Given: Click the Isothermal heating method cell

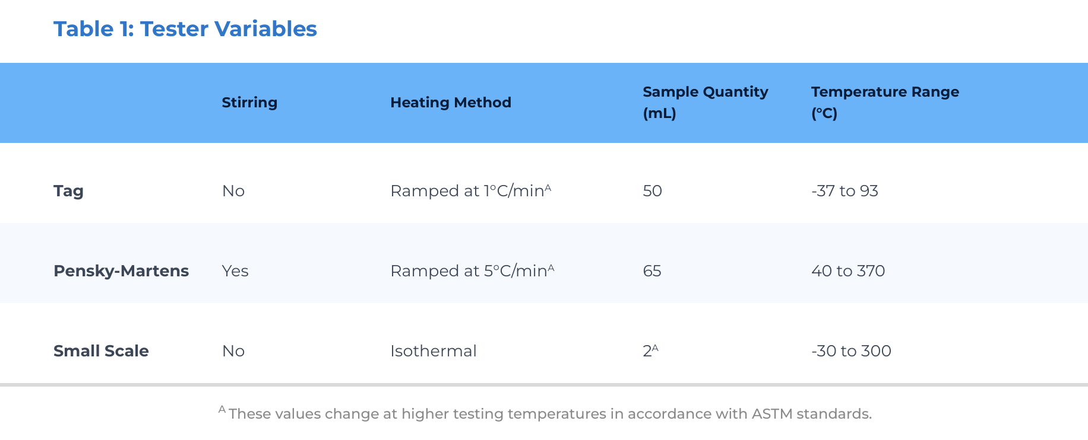Looking at the screenshot, I should point(434,351).
